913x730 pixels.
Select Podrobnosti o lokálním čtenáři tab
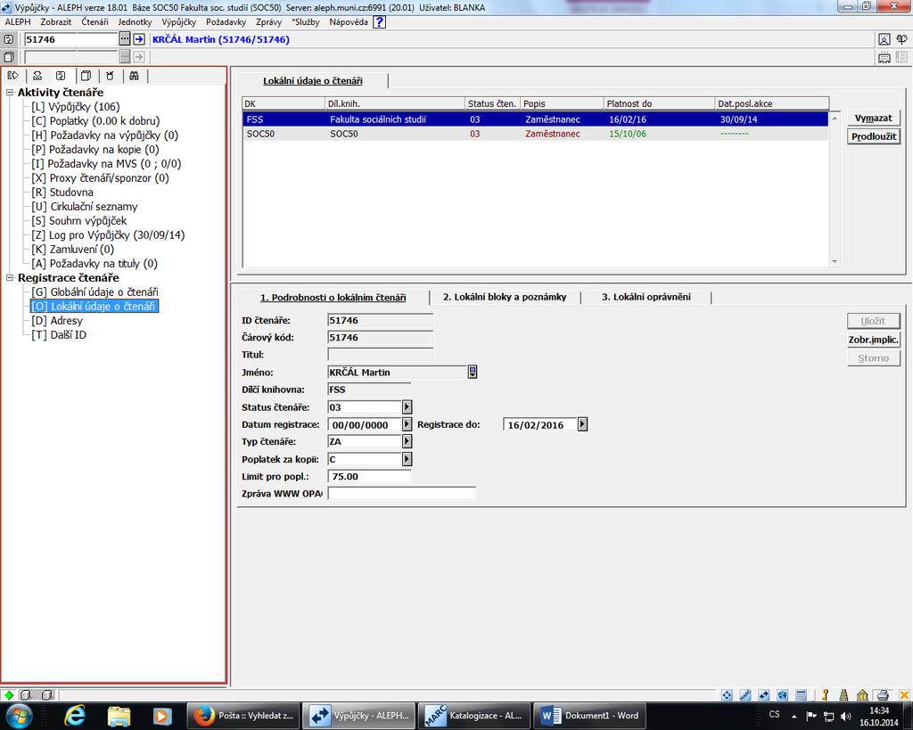(333, 298)
